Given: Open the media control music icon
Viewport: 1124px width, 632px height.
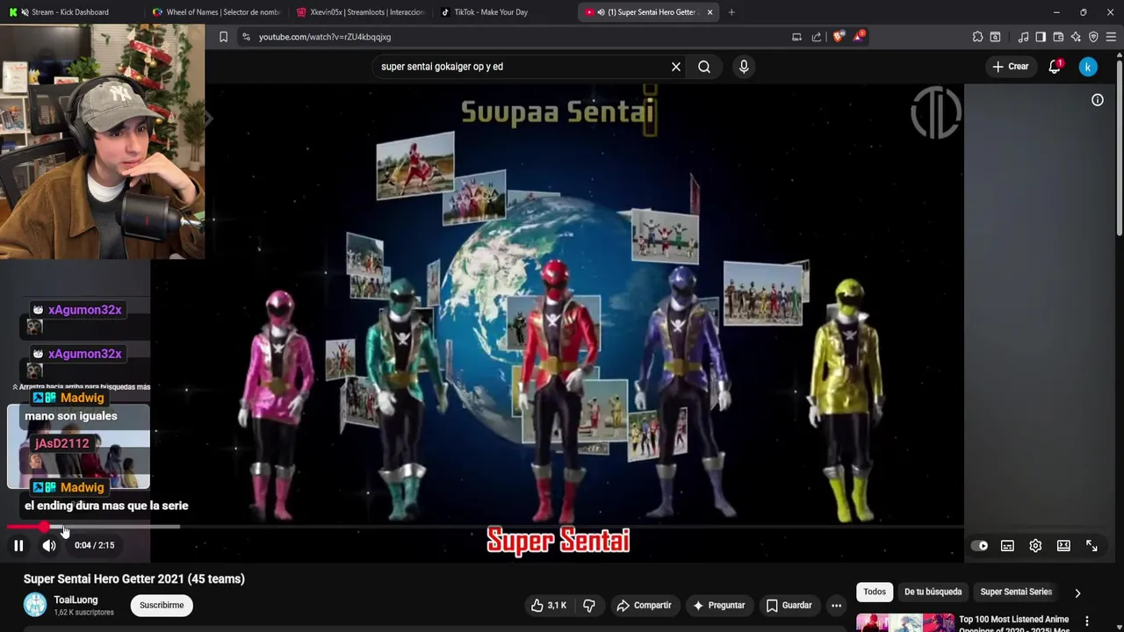Looking at the screenshot, I should [1023, 37].
